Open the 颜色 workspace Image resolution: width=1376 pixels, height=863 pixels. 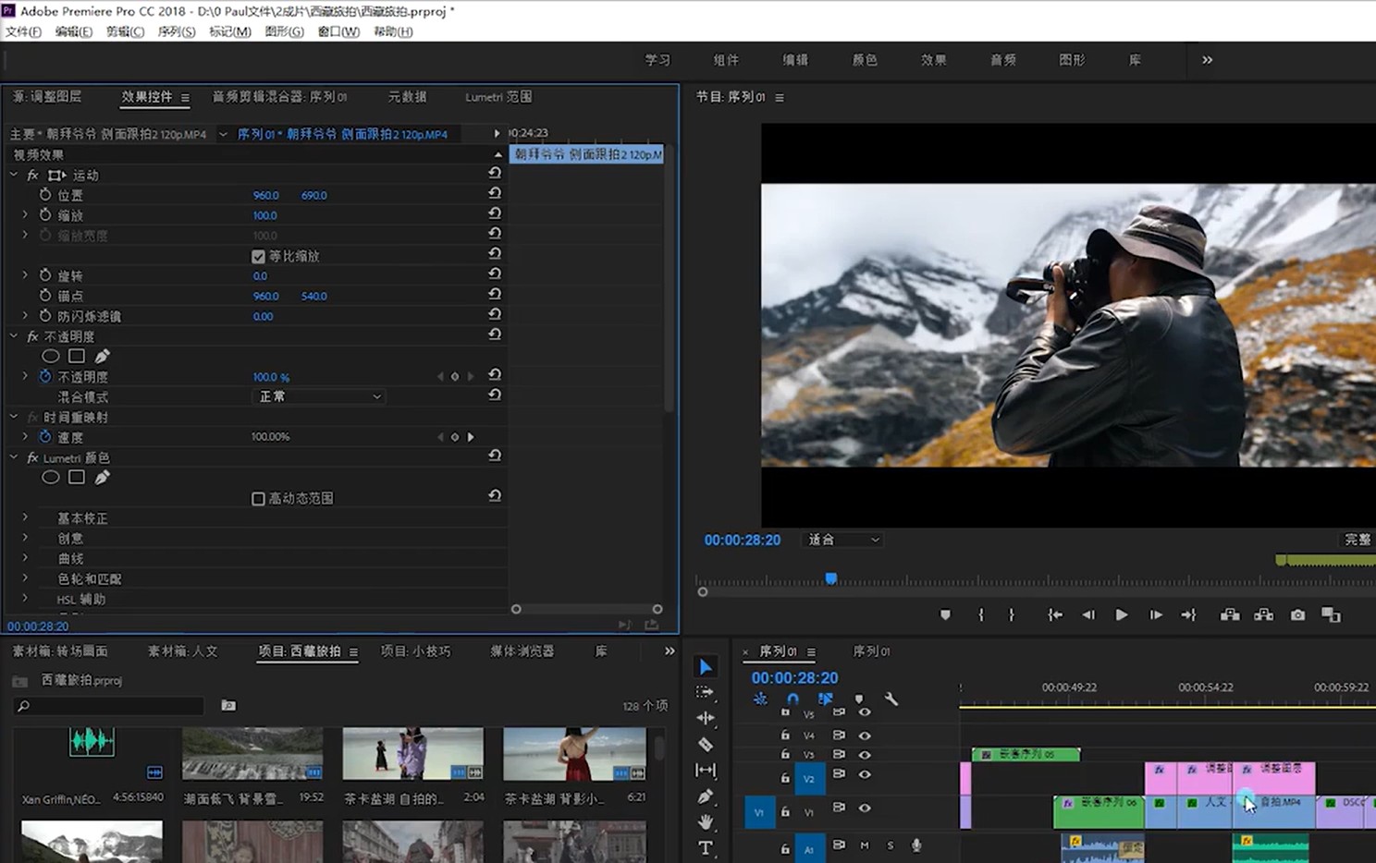tap(864, 60)
